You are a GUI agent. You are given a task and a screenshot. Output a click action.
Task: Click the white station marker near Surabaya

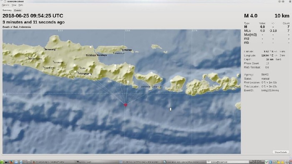click(91, 47)
